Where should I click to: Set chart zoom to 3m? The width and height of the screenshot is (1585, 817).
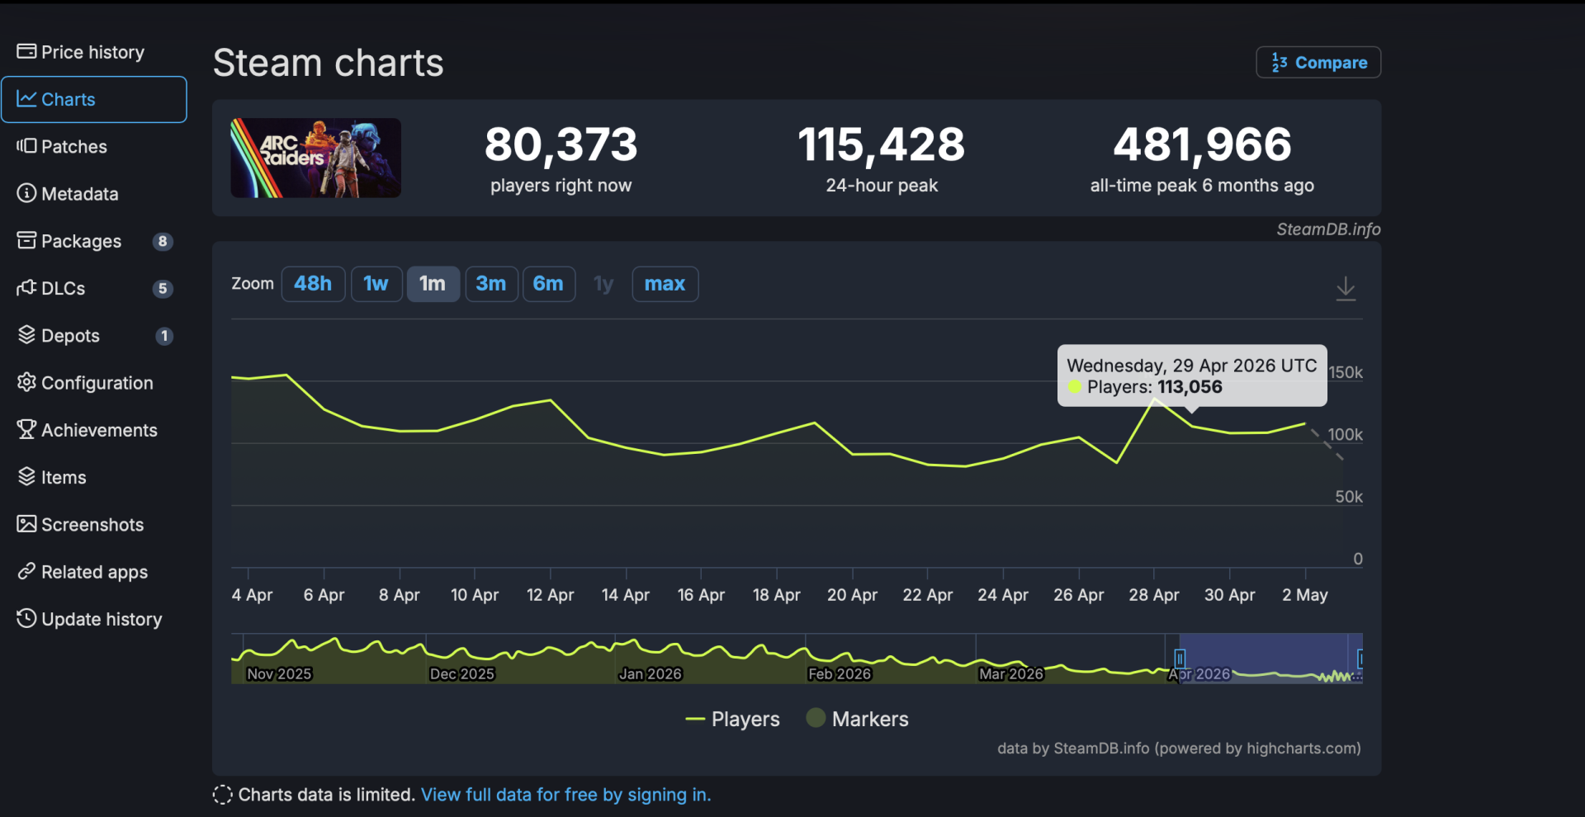491,284
